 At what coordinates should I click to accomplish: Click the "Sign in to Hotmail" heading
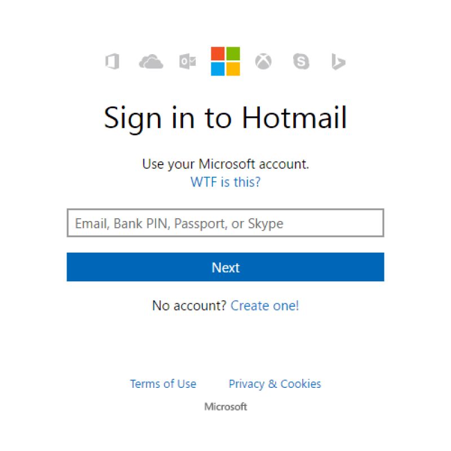pos(225,118)
